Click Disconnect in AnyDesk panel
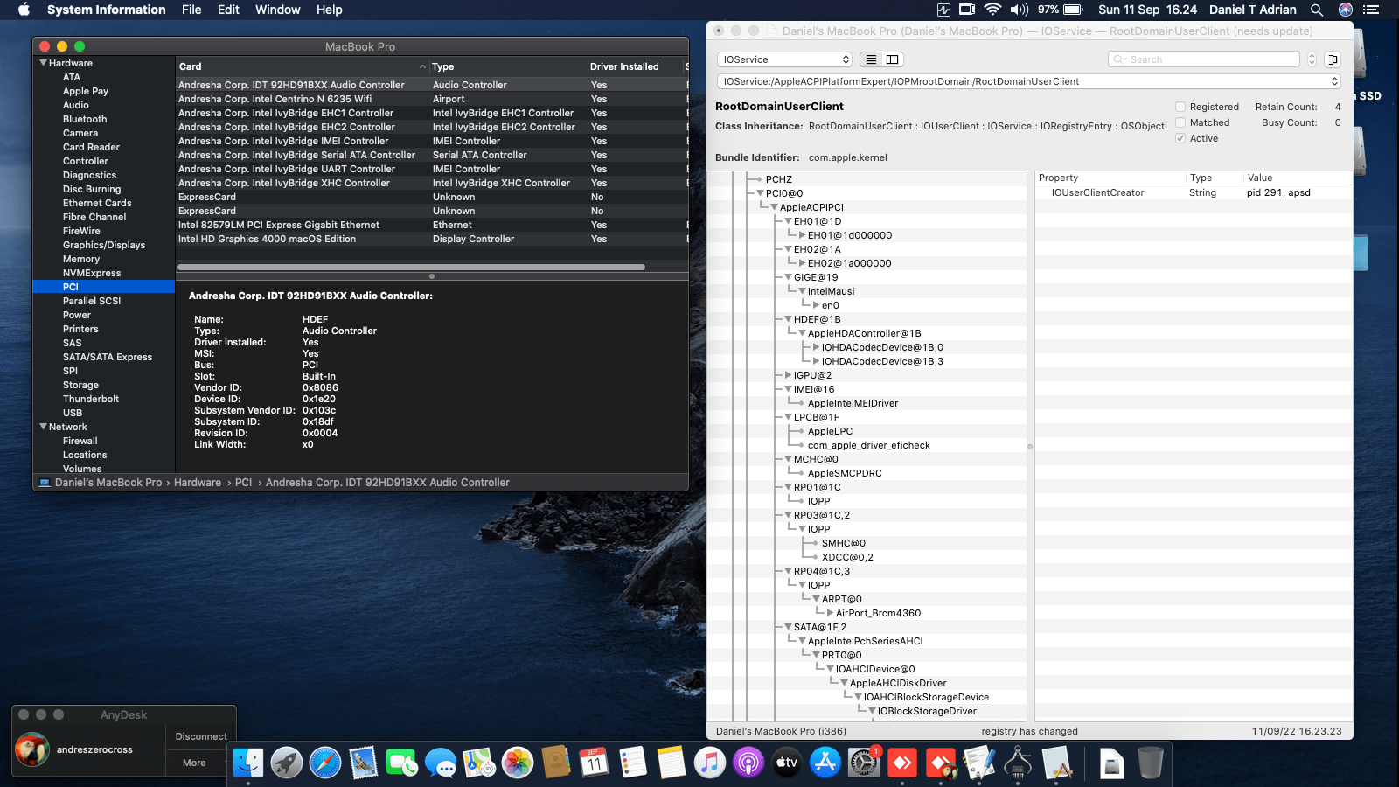1399x787 pixels. 201,736
